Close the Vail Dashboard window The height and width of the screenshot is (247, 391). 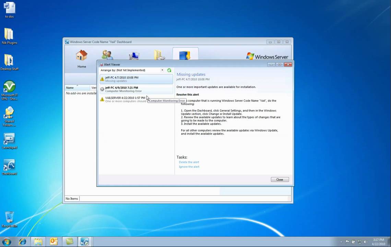287,42
